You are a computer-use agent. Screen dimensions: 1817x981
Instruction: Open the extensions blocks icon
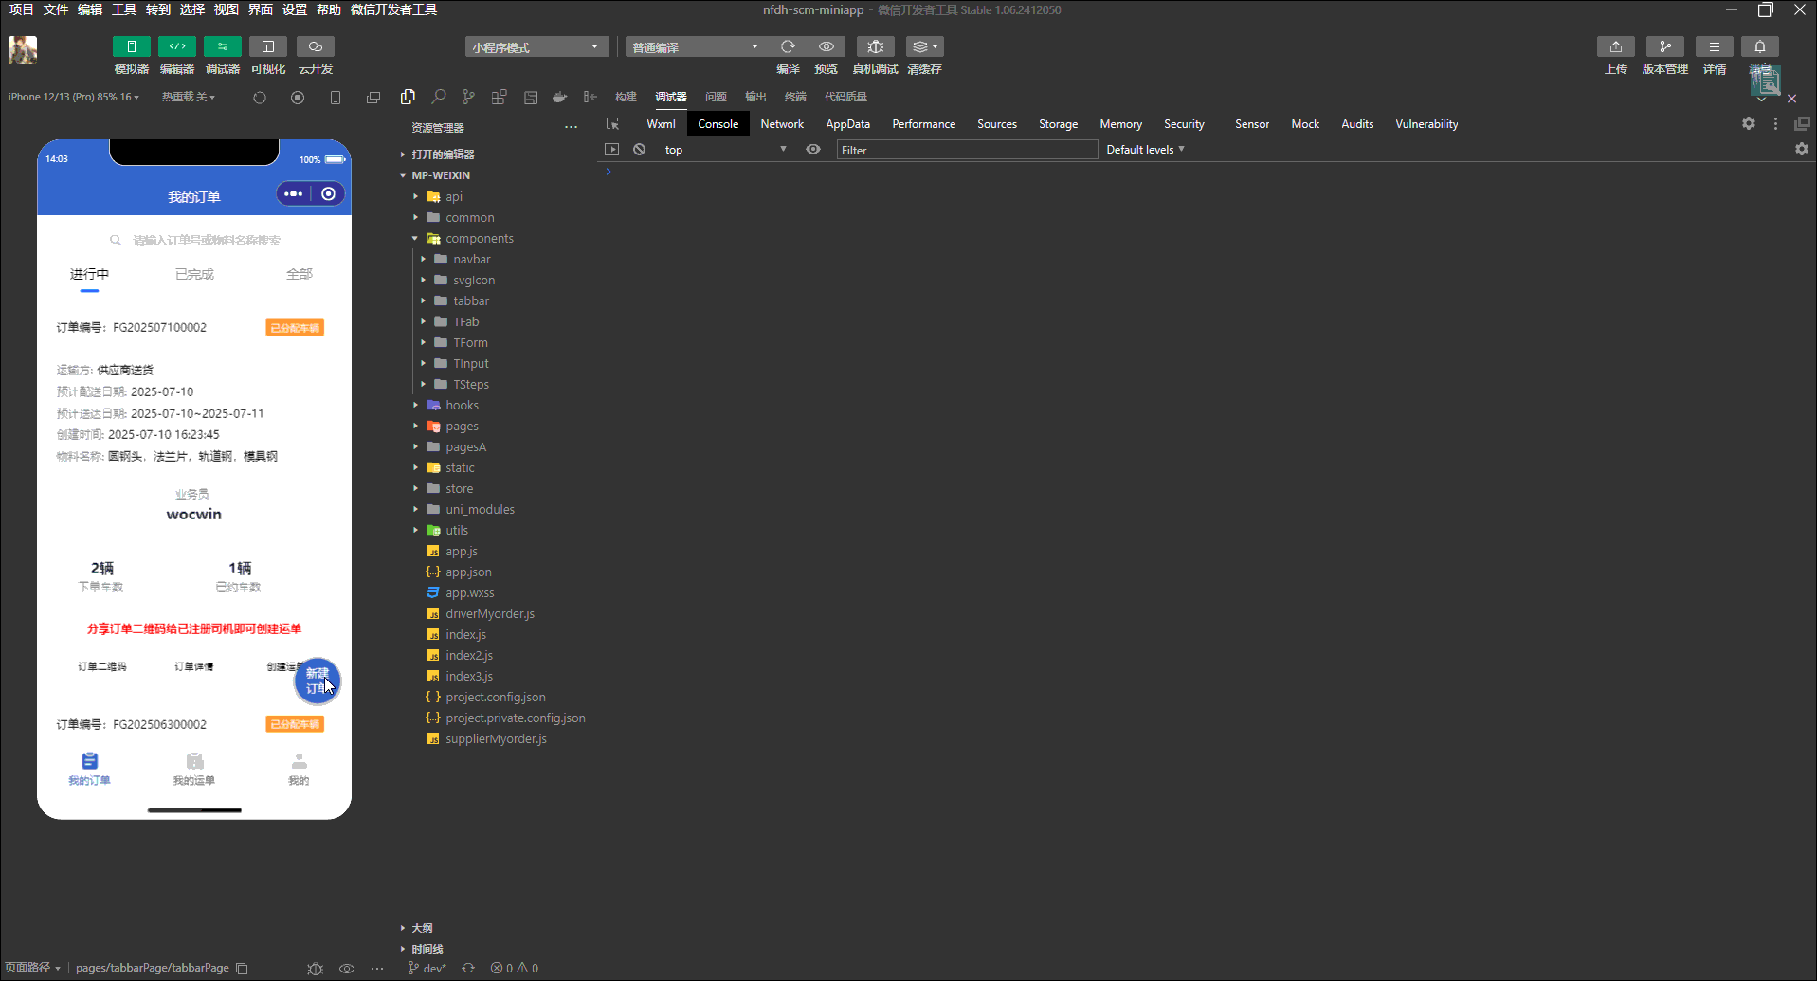pos(500,97)
